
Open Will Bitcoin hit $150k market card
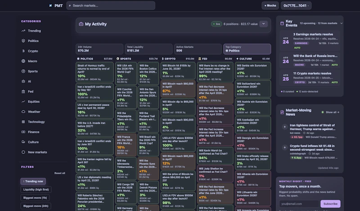178,70
